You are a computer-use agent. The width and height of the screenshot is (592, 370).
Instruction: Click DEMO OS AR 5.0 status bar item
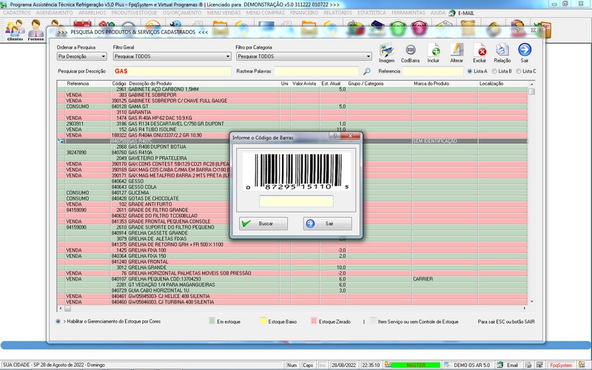pyautogui.click(x=471, y=365)
